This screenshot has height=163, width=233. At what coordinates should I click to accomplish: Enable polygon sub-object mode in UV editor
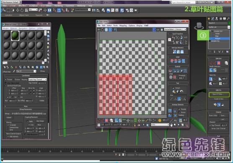[106, 120]
